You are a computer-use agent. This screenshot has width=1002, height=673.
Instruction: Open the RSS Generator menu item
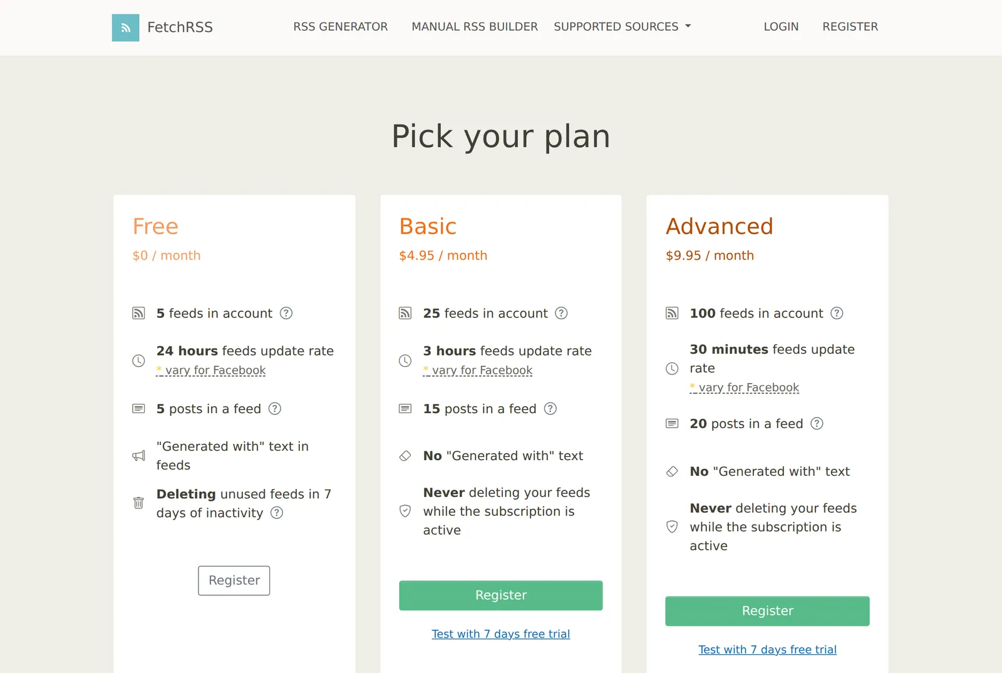(341, 27)
